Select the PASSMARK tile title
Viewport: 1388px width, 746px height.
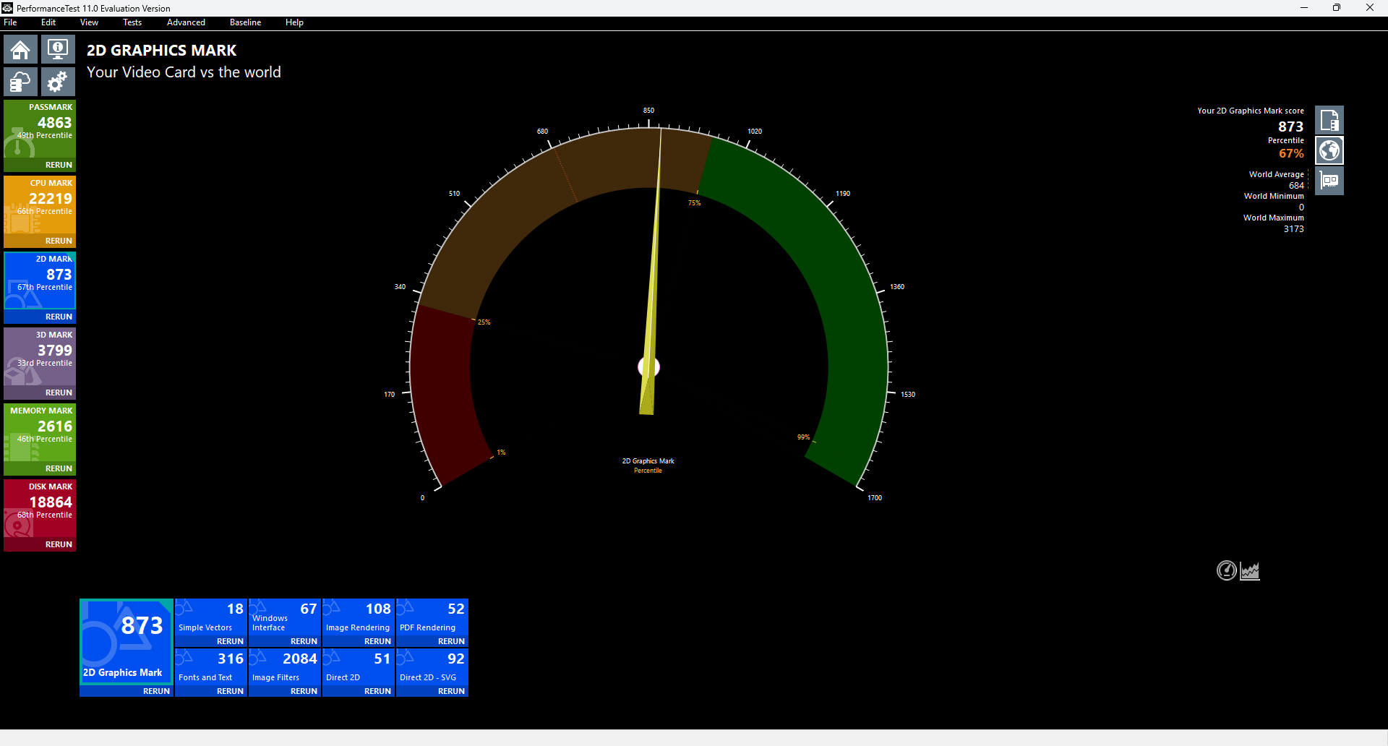pyautogui.click(x=51, y=107)
